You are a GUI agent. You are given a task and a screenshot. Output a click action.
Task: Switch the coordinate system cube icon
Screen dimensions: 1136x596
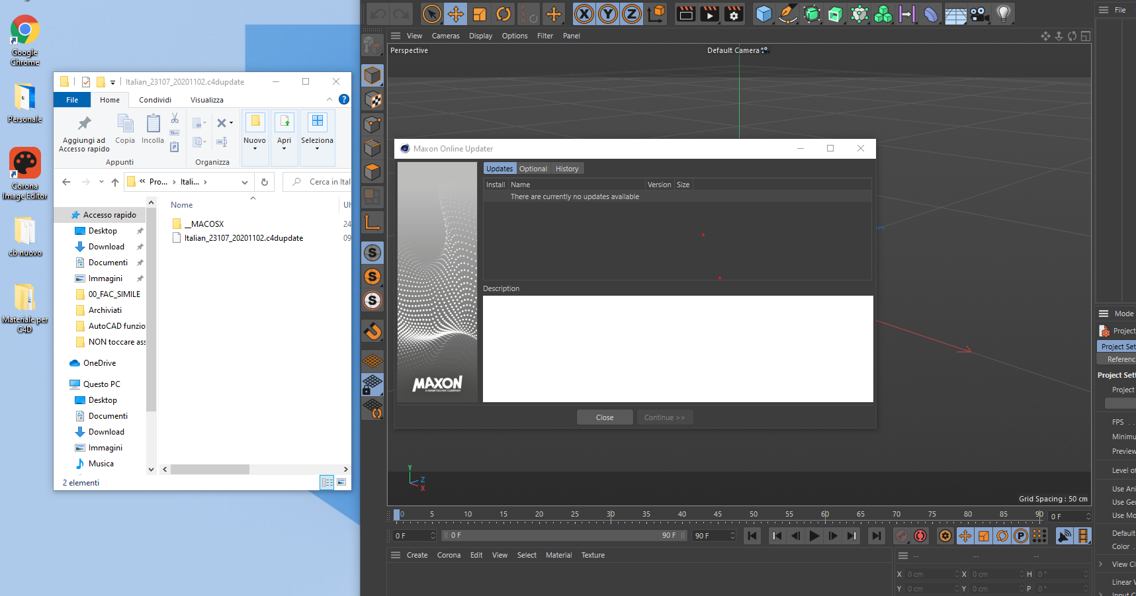coord(656,14)
